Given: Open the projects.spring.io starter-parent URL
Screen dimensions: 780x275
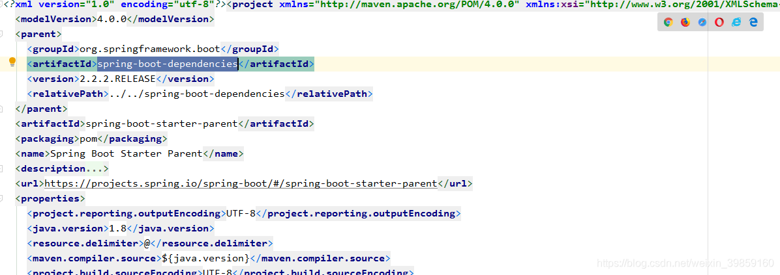Looking at the screenshot, I should pos(241,183).
